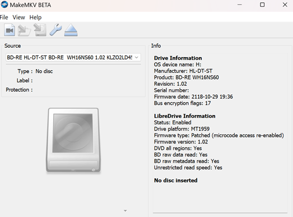Image resolution: width=293 pixels, height=217 pixels.
Task: Click the large optical drive image
Action: 73,140
